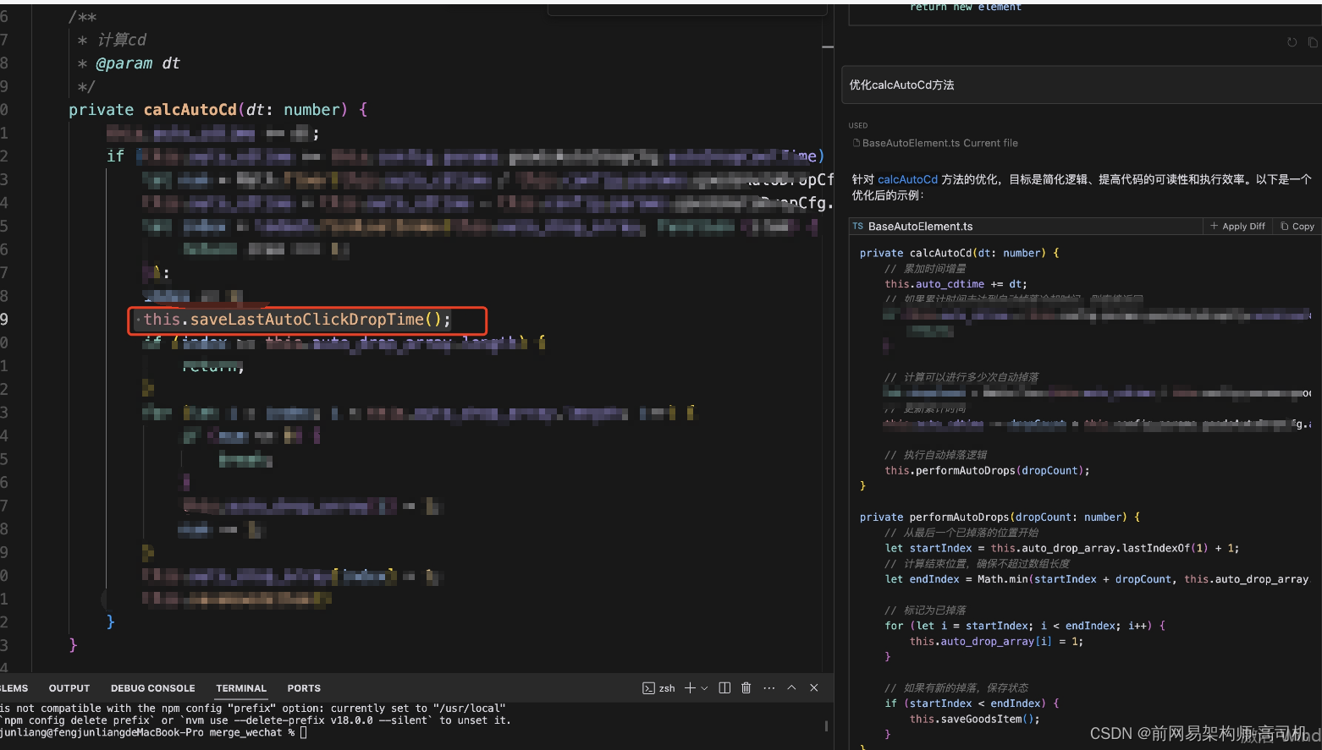The width and height of the screenshot is (1322, 750).
Task: Split the terminal panel
Action: pyautogui.click(x=724, y=688)
